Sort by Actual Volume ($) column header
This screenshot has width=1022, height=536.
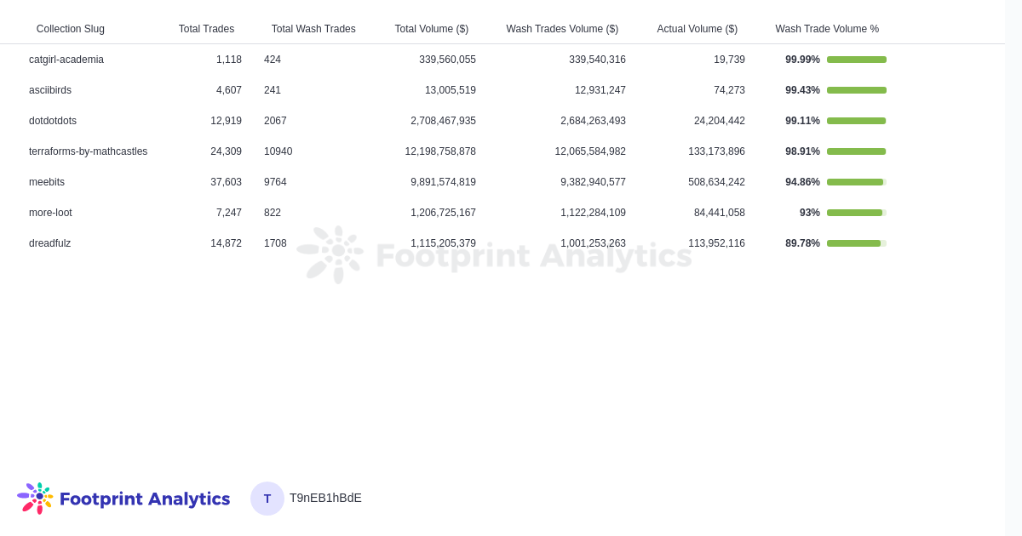tap(697, 29)
